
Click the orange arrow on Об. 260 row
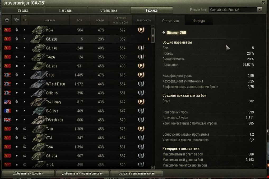[149, 39]
